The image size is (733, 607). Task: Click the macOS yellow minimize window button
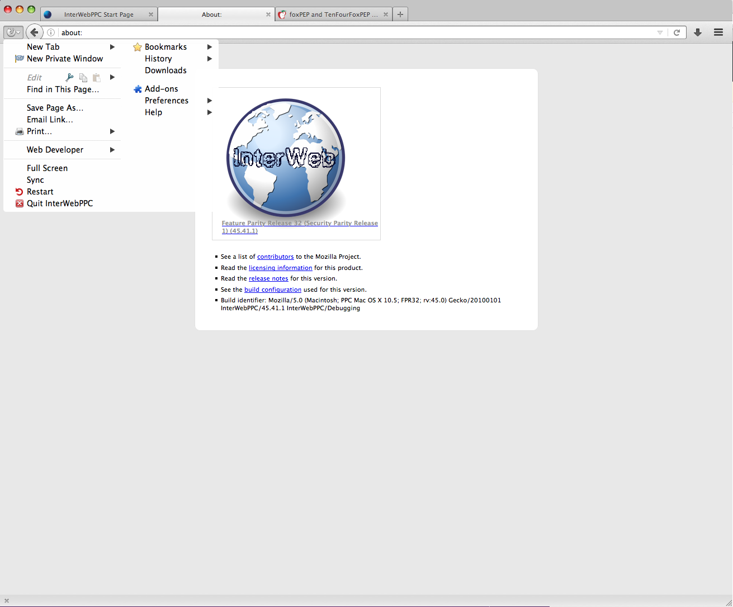click(x=20, y=10)
